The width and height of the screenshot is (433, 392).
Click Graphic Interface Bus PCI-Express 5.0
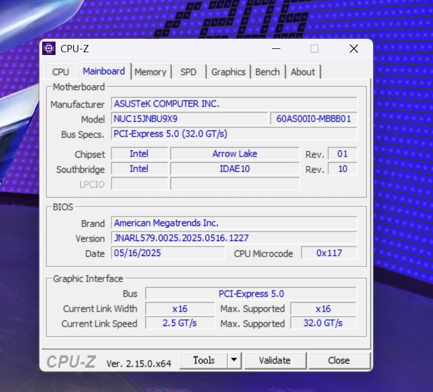point(251,294)
